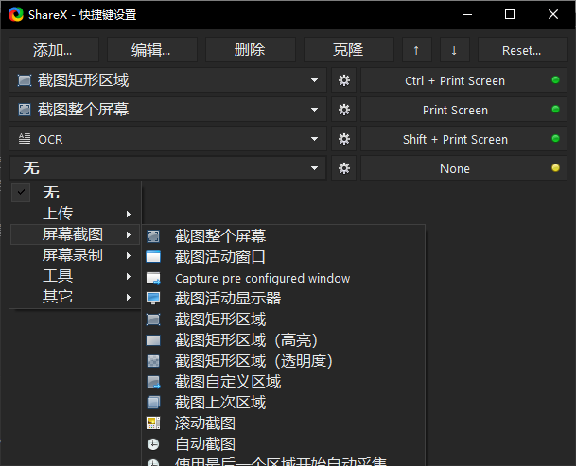Click the 截图矩形区域 (透明度) checkered icon
576x466 pixels.
[153, 361]
